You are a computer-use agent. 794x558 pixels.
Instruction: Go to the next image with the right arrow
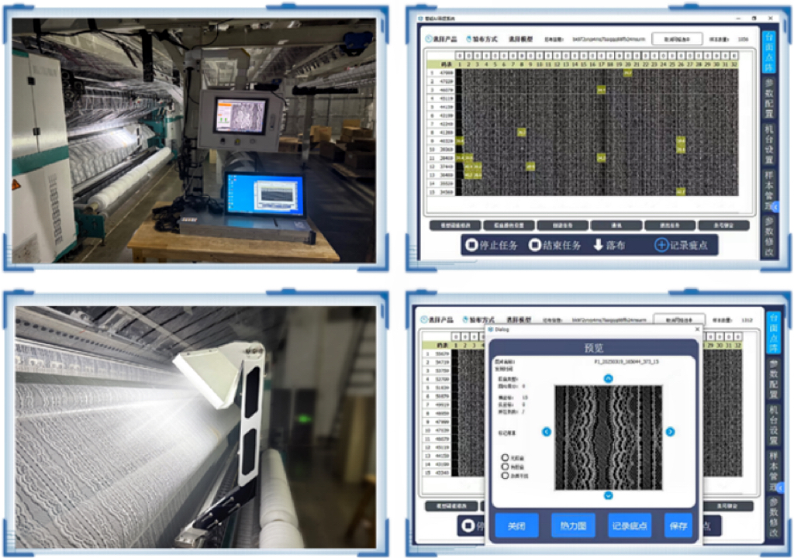[x=670, y=432]
